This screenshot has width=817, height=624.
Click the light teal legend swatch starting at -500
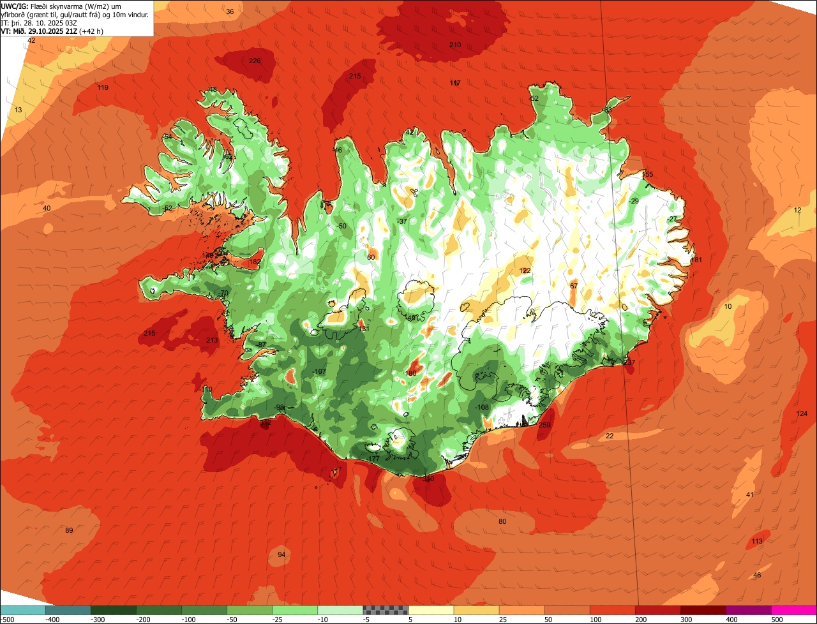(x=23, y=610)
